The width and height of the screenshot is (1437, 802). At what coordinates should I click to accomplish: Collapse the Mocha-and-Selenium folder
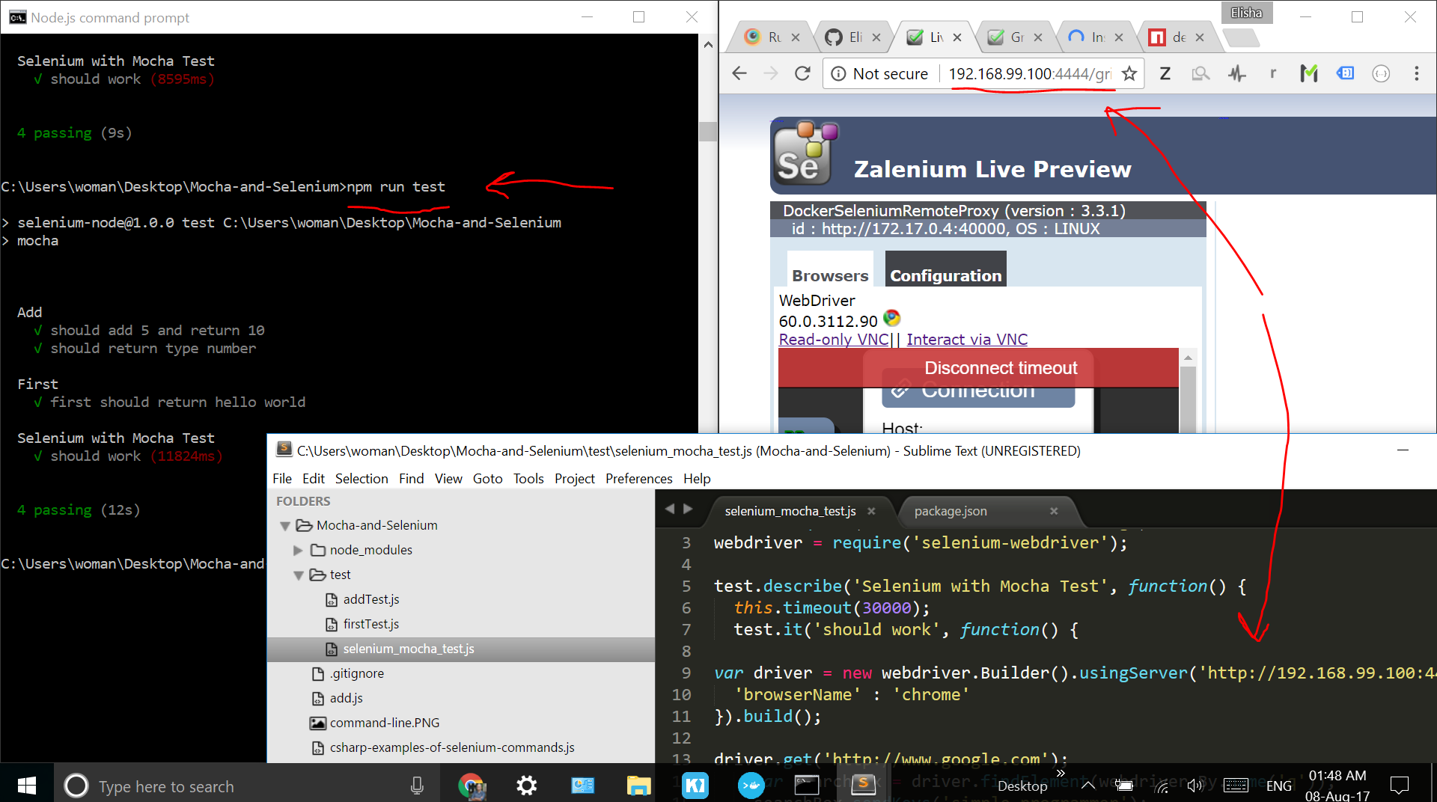pos(285,526)
